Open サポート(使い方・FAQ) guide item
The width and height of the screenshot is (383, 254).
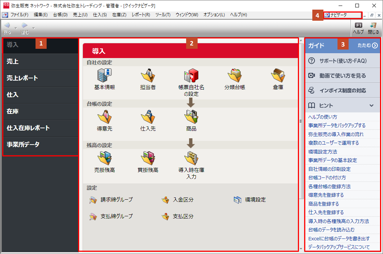click(x=342, y=61)
